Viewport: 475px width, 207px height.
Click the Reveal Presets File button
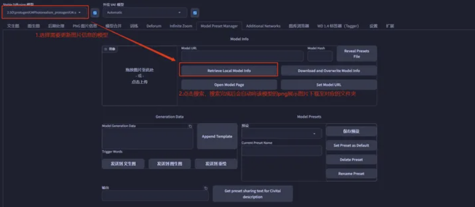pyautogui.click(x=357, y=54)
